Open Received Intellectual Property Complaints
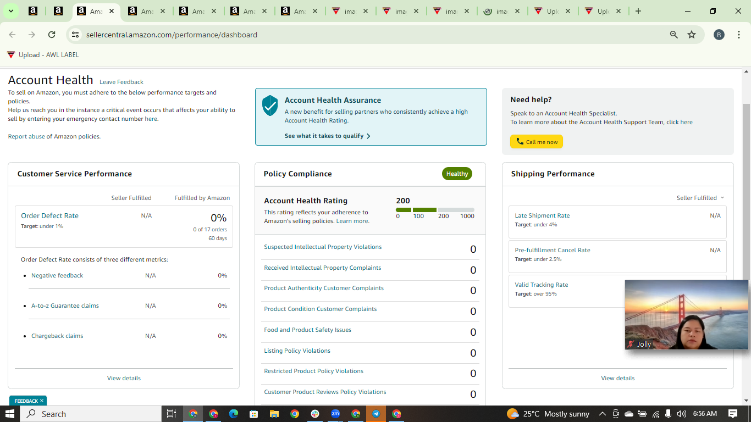751x422 pixels. [323, 268]
